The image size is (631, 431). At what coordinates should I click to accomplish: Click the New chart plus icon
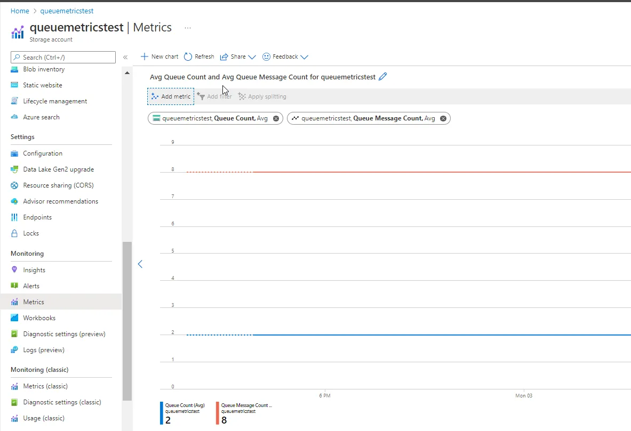[x=144, y=56]
